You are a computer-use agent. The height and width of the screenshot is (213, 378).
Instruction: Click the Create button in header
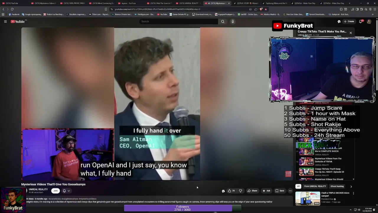click(349, 21)
